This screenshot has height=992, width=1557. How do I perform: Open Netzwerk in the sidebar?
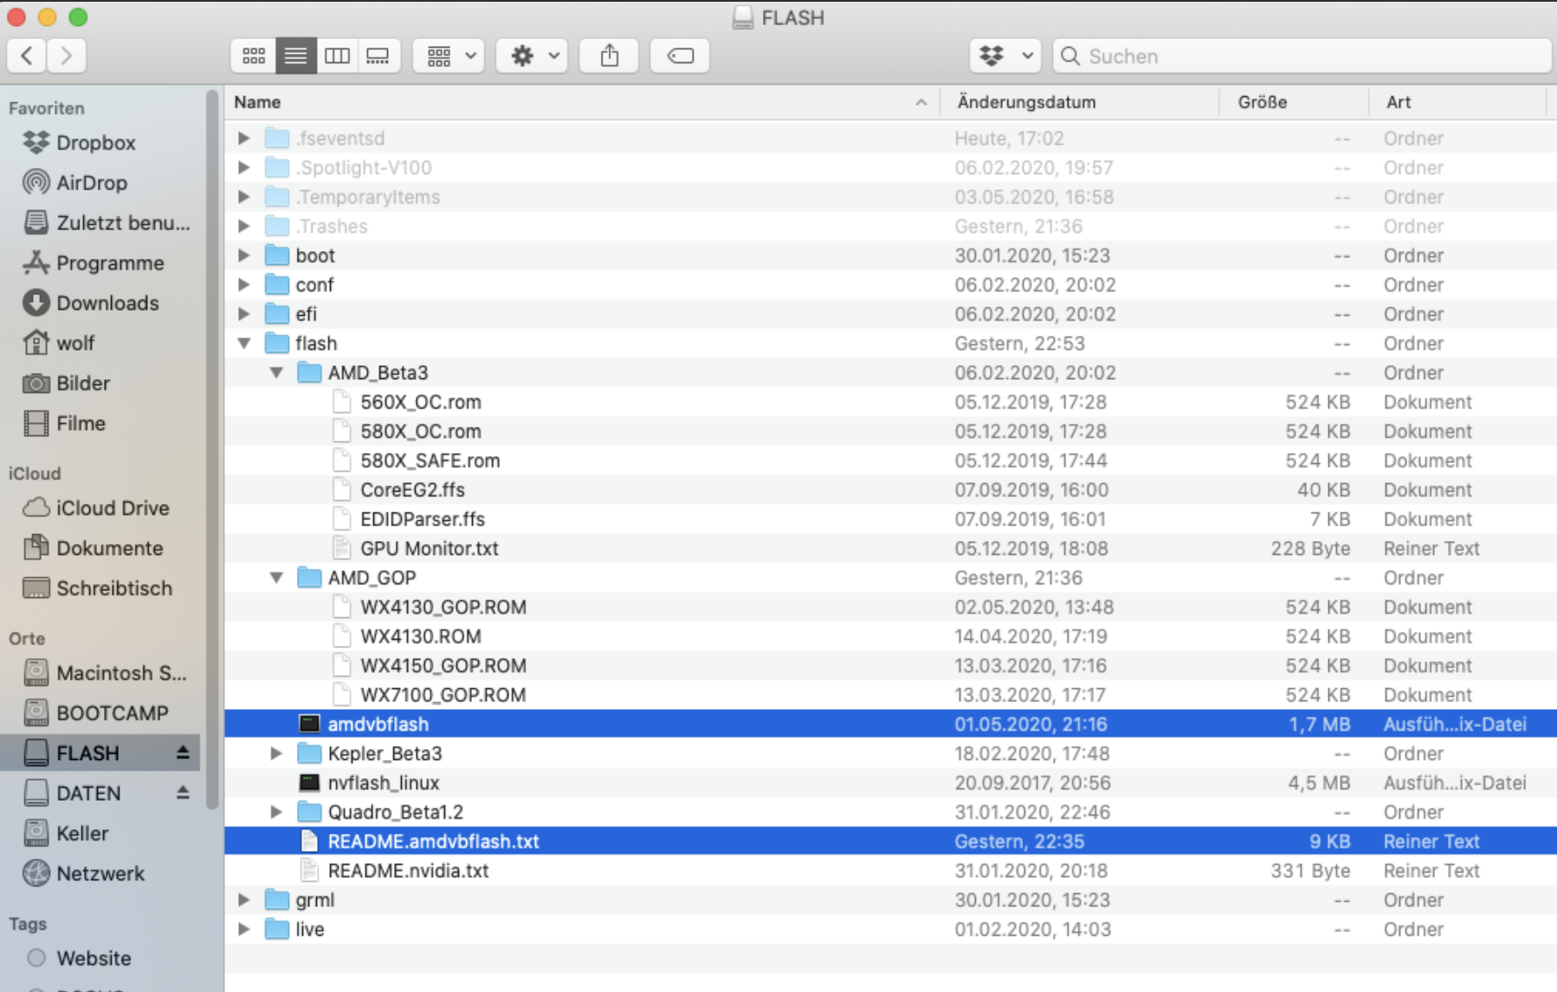(x=100, y=873)
